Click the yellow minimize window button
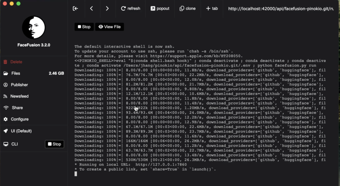This screenshot has width=340, height=186. pos(12,3)
